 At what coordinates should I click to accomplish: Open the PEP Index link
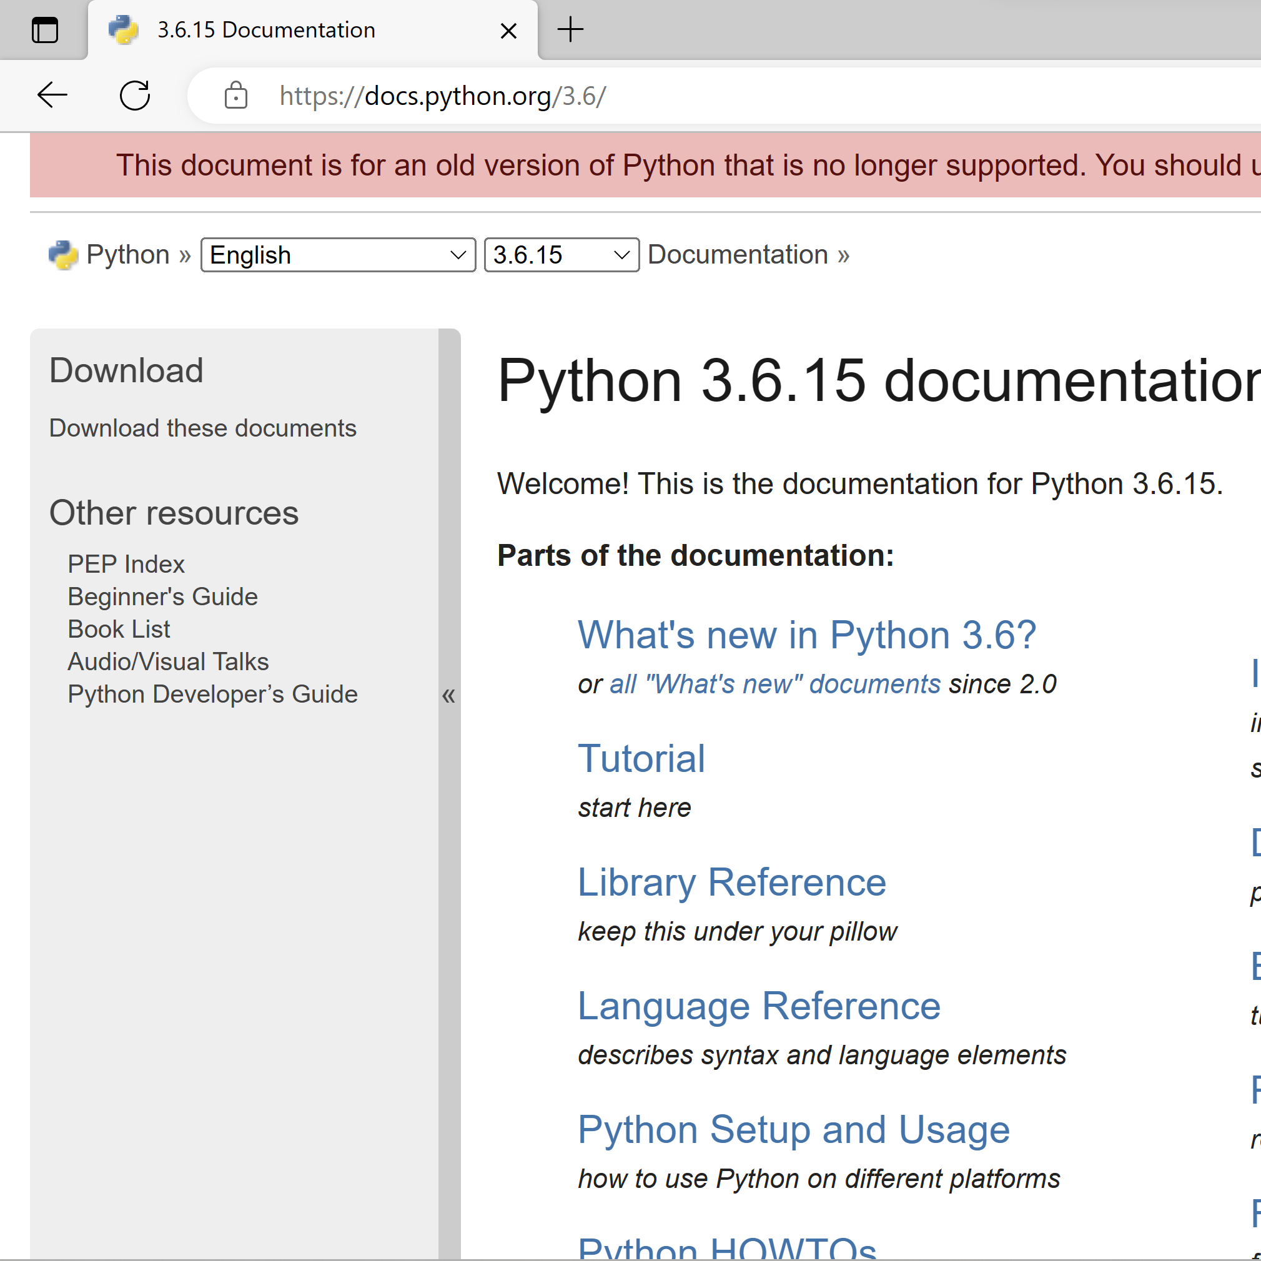click(x=126, y=564)
